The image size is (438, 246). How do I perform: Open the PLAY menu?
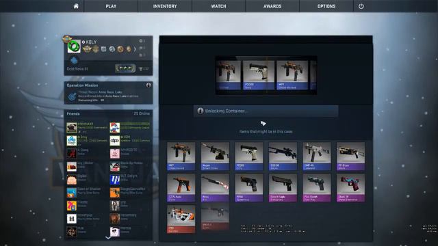pos(111,6)
